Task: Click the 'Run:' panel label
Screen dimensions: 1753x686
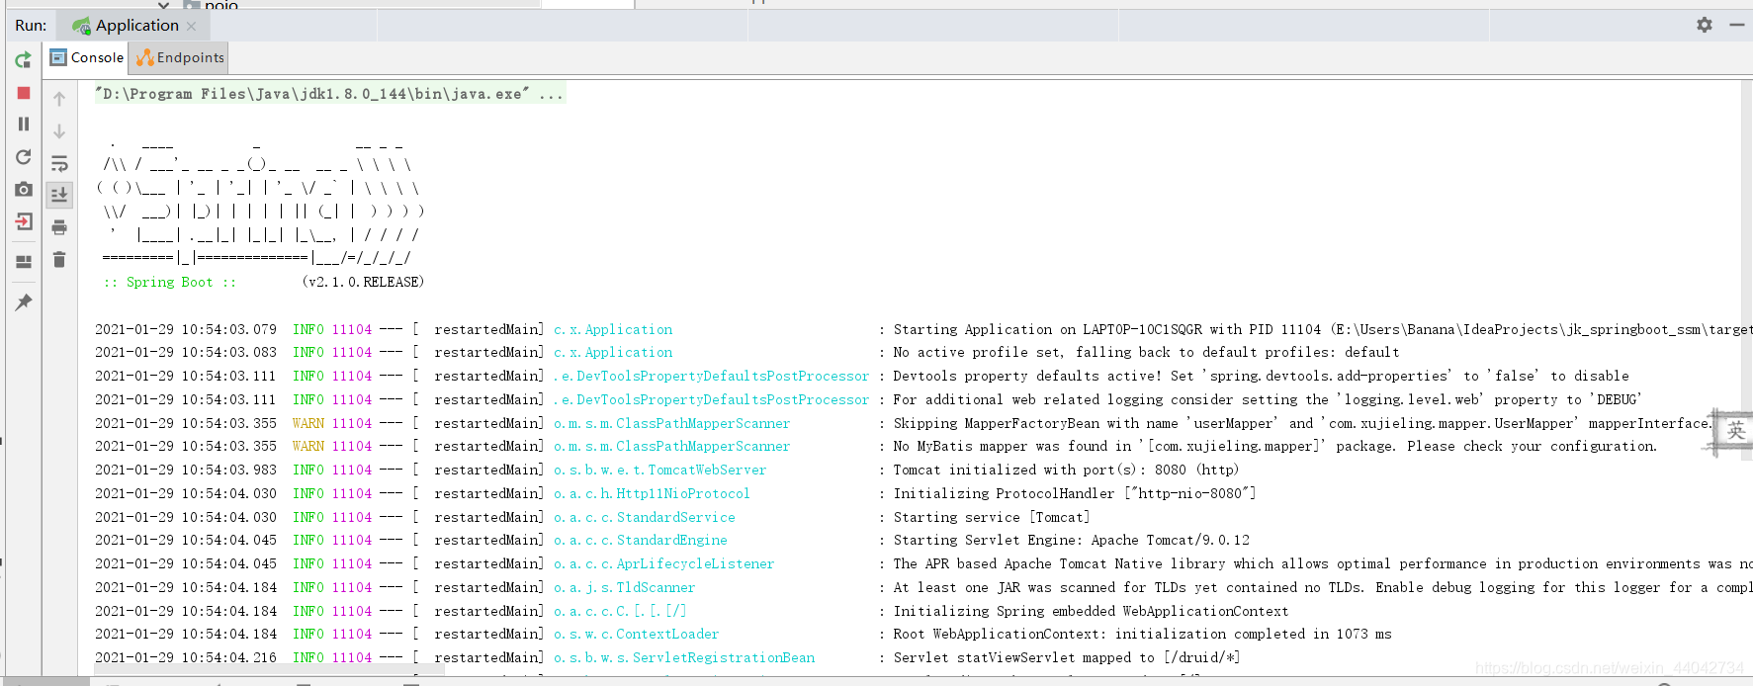Action: (x=31, y=26)
